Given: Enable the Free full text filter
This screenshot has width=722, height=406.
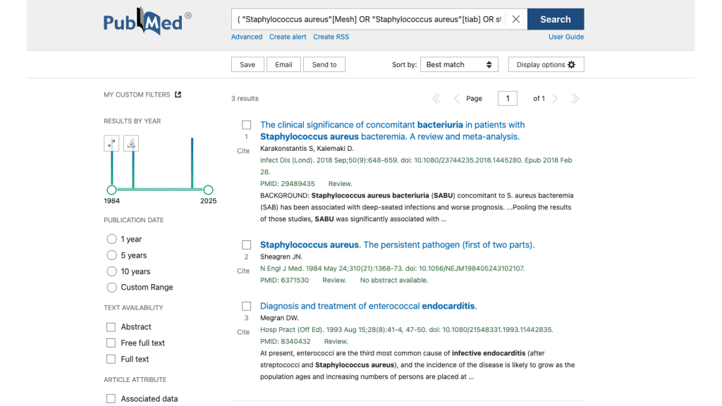Looking at the screenshot, I should click(111, 343).
